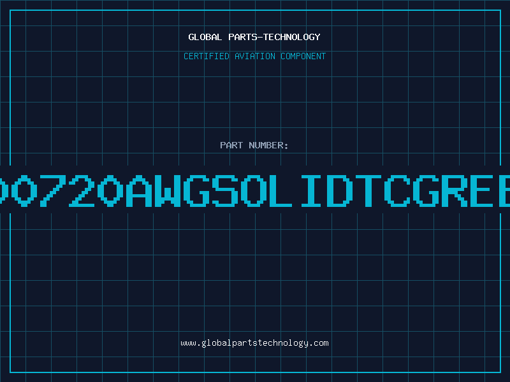Image resolution: width=510 pixels, height=382 pixels.
Task: Select the word AVIATION in the subtitle
Action: click(255, 56)
